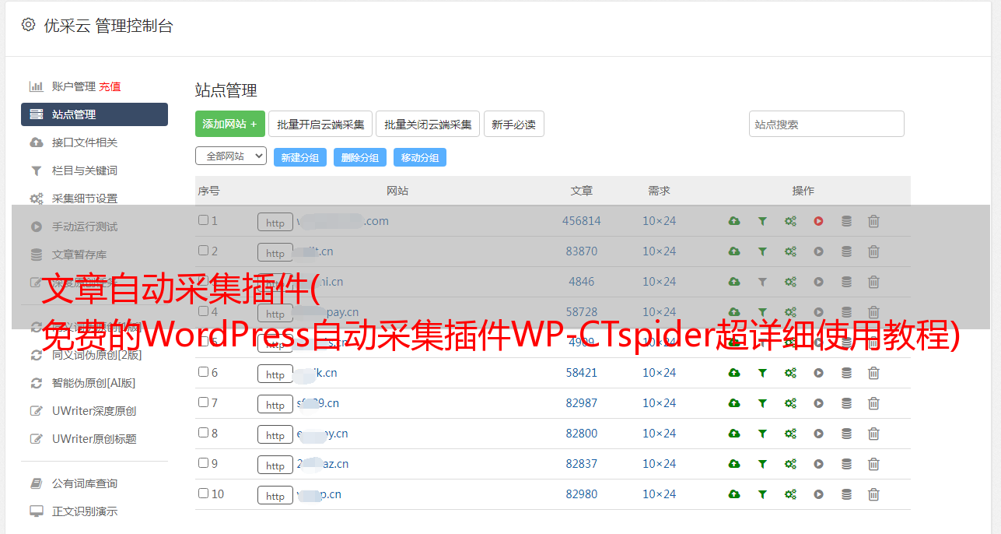Screen dimensions: 1001x534
Task: Click 批量关闭云端采集 button
Action: pyautogui.click(x=428, y=124)
